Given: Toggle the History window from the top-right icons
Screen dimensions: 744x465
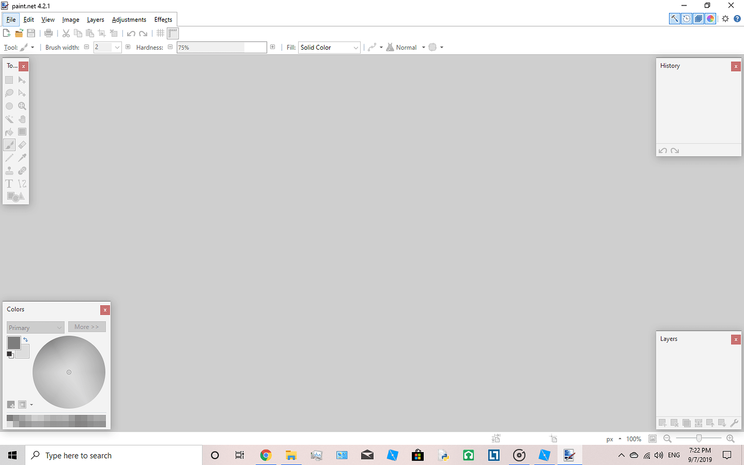Looking at the screenshot, I should click(686, 18).
